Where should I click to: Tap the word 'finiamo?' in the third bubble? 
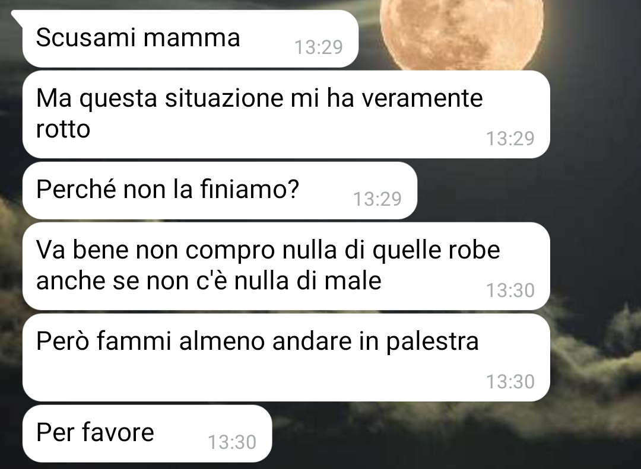tap(250, 190)
